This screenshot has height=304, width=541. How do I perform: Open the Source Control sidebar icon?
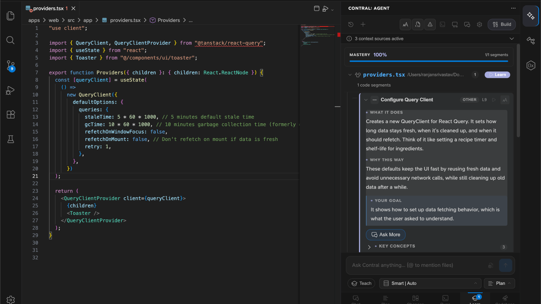[x=11, y=66]
